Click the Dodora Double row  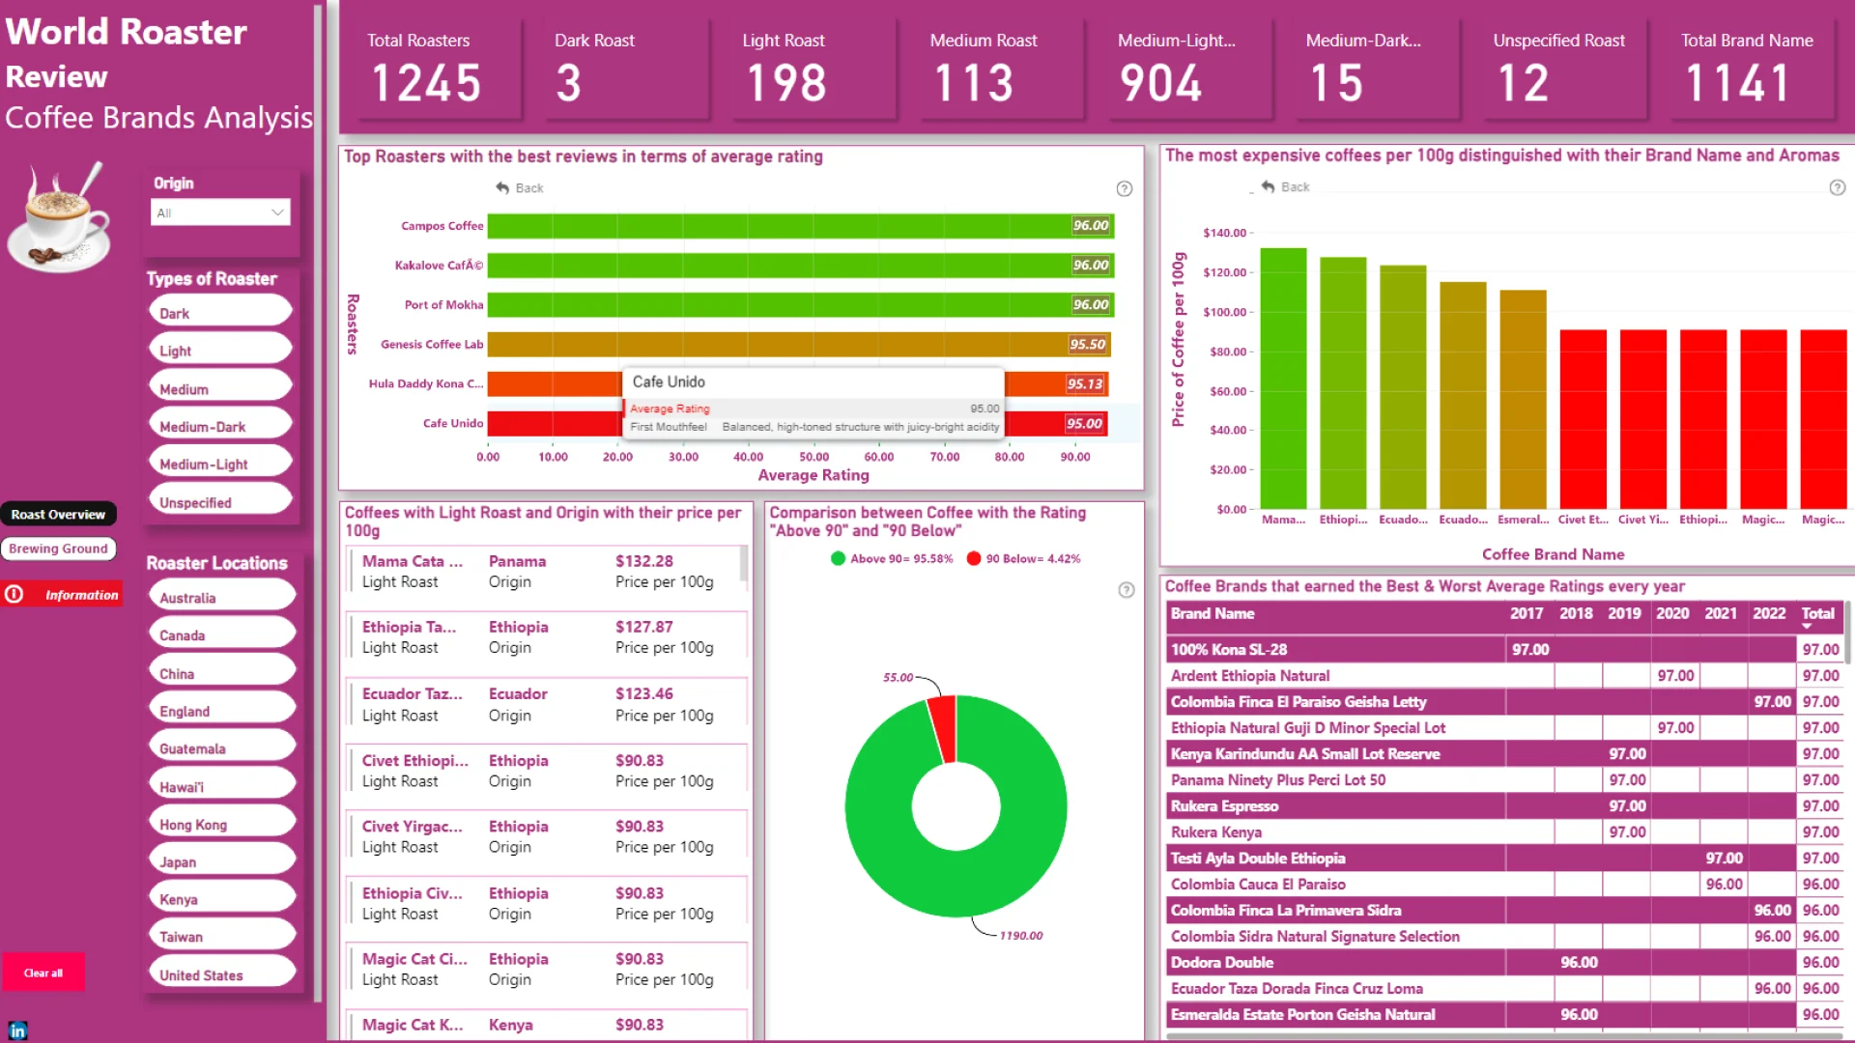[x=1505, y=962]
